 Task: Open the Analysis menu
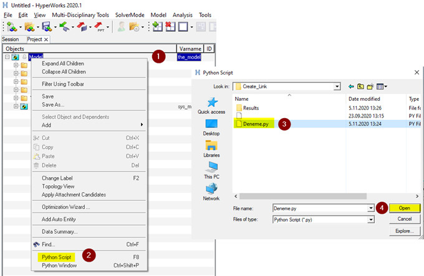click(183, 15)
